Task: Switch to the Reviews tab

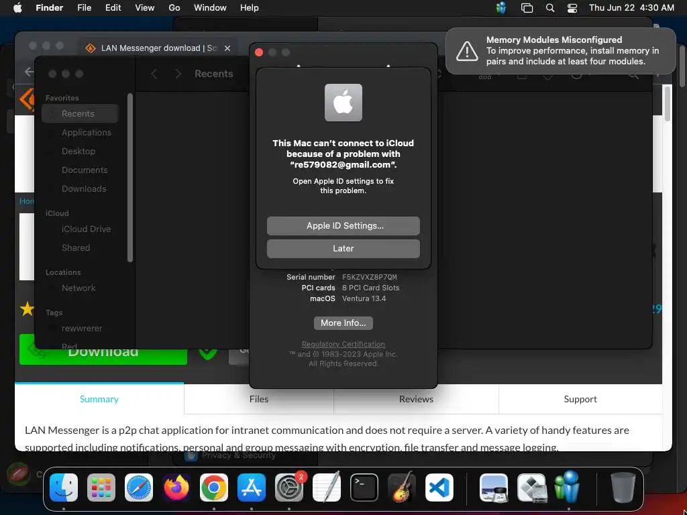Action: (x=416, y=399)
